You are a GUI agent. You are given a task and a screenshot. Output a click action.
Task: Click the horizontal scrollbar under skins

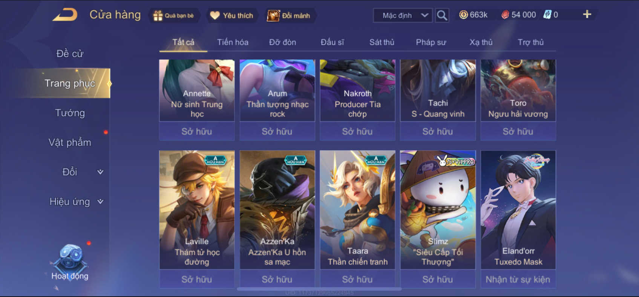[319, 289]
